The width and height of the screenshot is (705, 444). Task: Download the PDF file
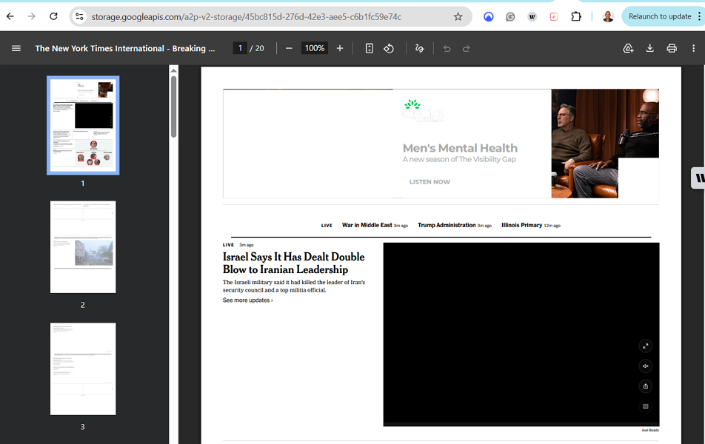pos(649,49)
